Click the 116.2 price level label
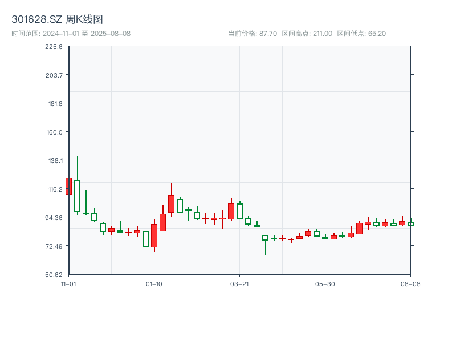456x342 pixels. pyautogui.click(x=55, y=189)
